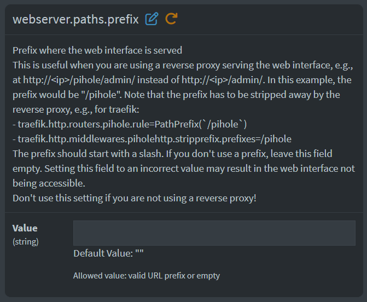Image resolution: width=367 pixels, height=302 pixels.
Task: Click the traefik stripprefix middleware line
Action: pos(152,139)
